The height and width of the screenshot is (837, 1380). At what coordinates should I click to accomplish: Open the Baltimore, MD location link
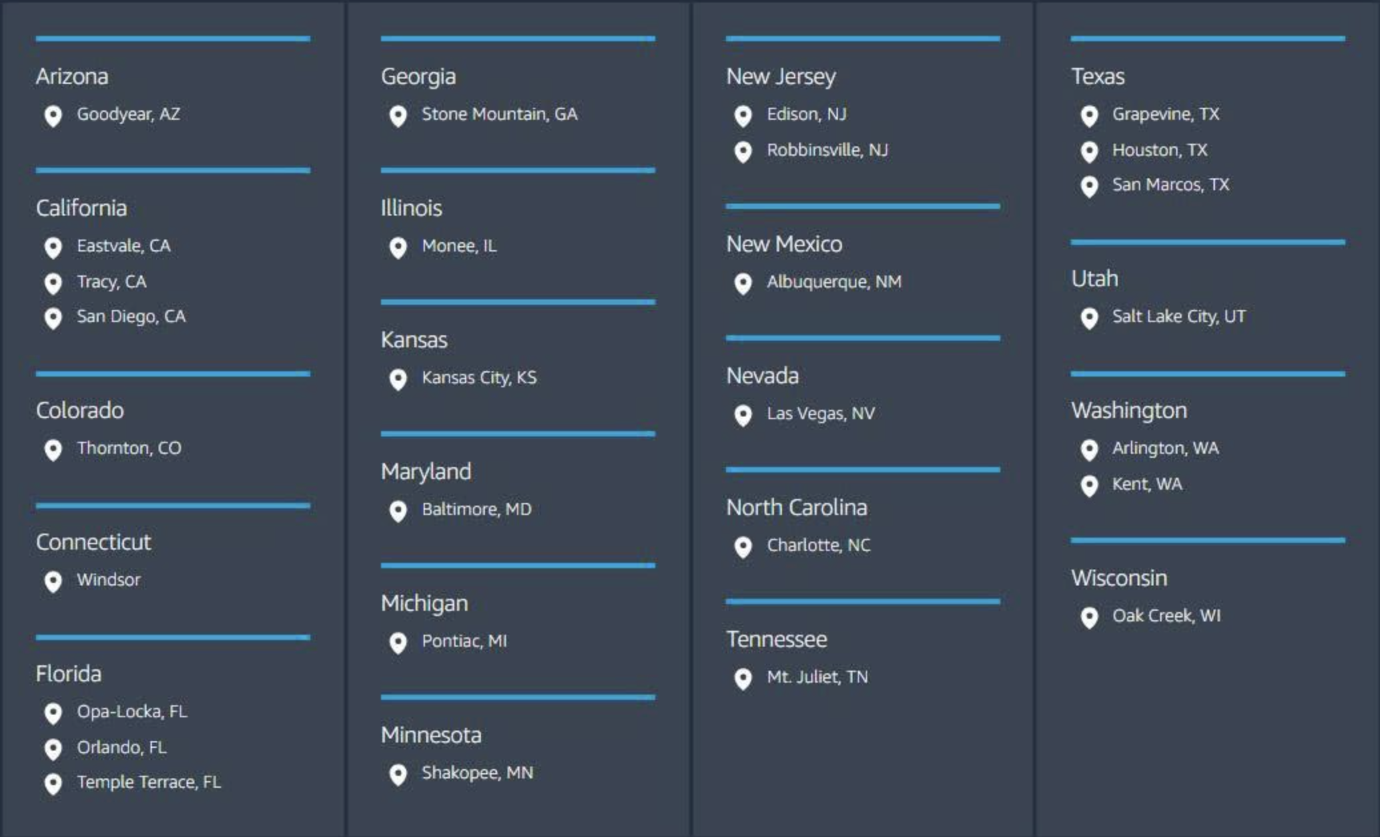coord(476,510)
